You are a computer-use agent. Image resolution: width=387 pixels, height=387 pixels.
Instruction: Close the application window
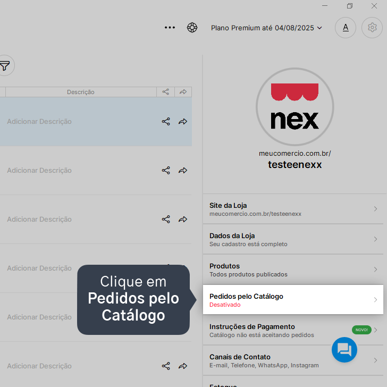click(374, 6)
